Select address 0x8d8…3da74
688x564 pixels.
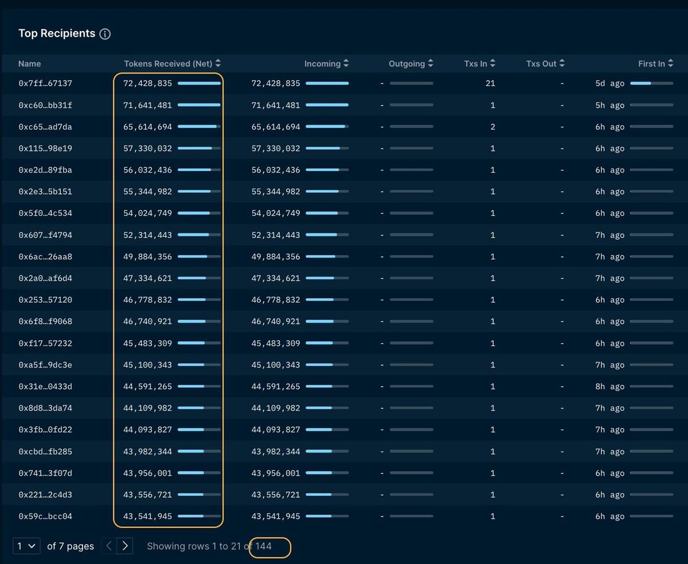click(45, 408)
